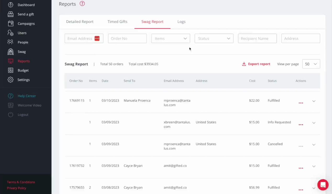The height and width of the screenshot is (194, 332).
Task: Click the help icon next to Reports
Action: click(x=82, y=4)
